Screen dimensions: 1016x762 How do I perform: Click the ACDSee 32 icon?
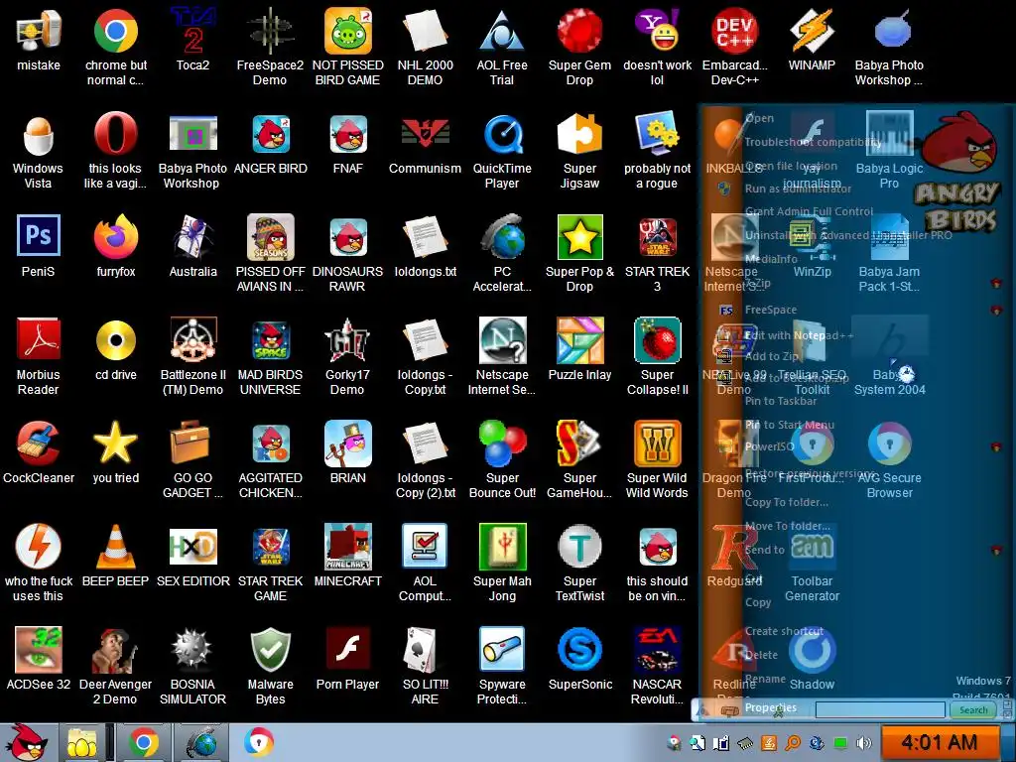pos(39,649)
